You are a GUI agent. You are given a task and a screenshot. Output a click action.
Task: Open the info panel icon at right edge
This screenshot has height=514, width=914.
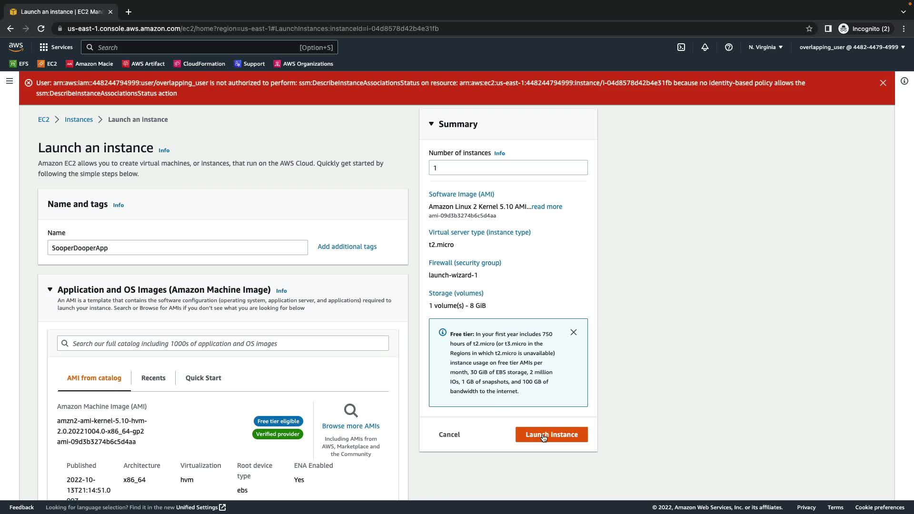point(904,81)
